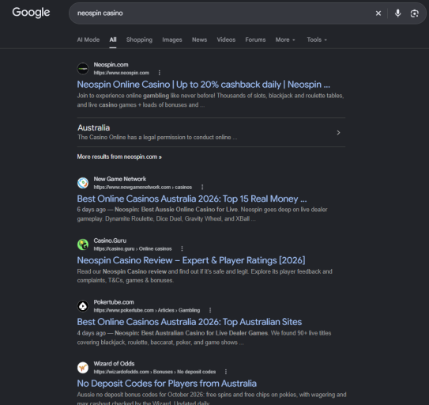Screen dimensions: 429x405
Task: Switch to the News tab
Action: pyautogui.click(x=199, y=40)
